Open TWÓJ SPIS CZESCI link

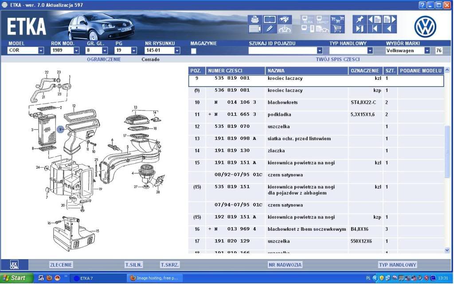tap(337, 59)
